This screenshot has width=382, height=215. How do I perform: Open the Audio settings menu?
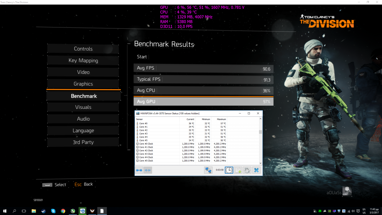[x=83, y=119]
